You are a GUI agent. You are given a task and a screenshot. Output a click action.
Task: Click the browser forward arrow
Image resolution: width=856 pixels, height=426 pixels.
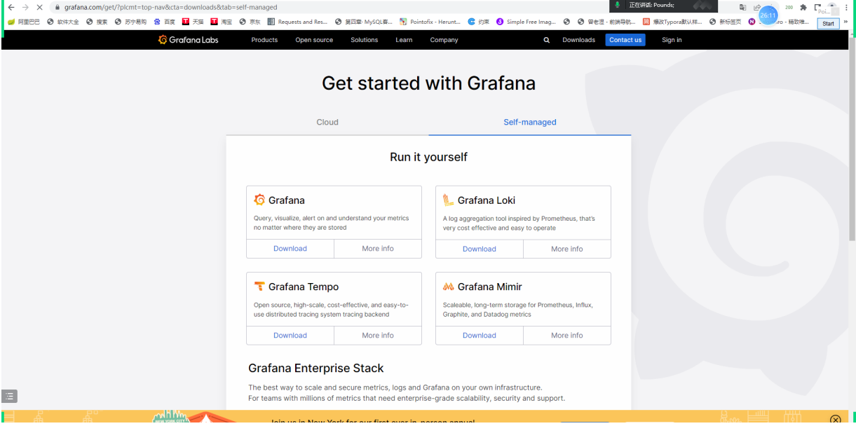(x=25, y=7)
